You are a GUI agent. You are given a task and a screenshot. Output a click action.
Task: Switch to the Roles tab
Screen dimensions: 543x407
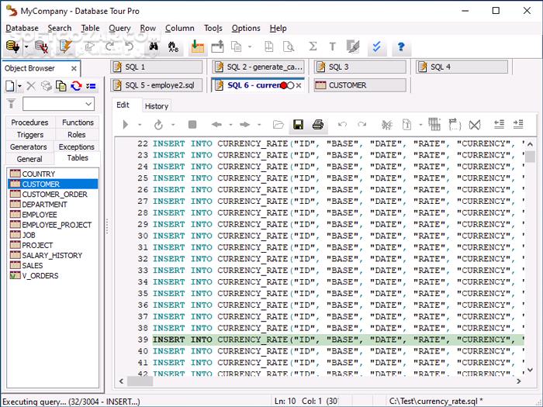(77, 135)
